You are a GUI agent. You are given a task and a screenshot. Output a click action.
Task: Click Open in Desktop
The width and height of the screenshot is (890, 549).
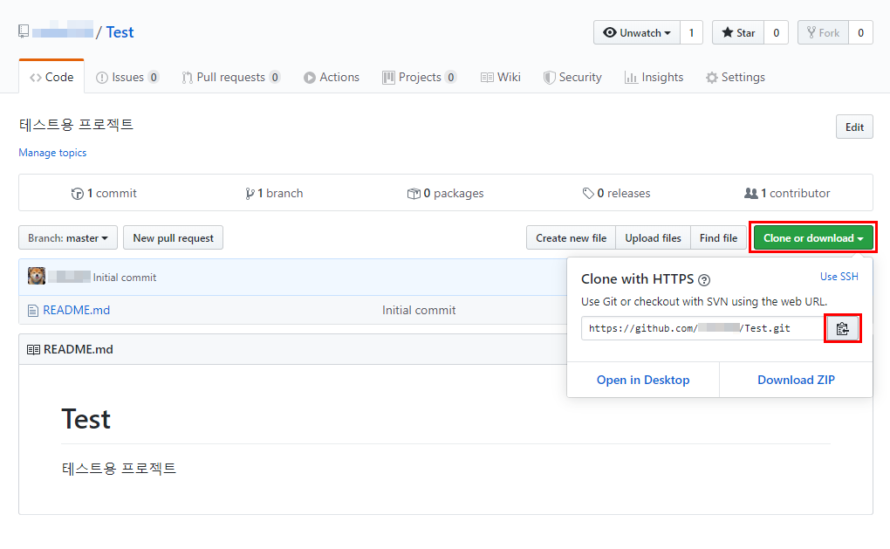coord(643,380)
